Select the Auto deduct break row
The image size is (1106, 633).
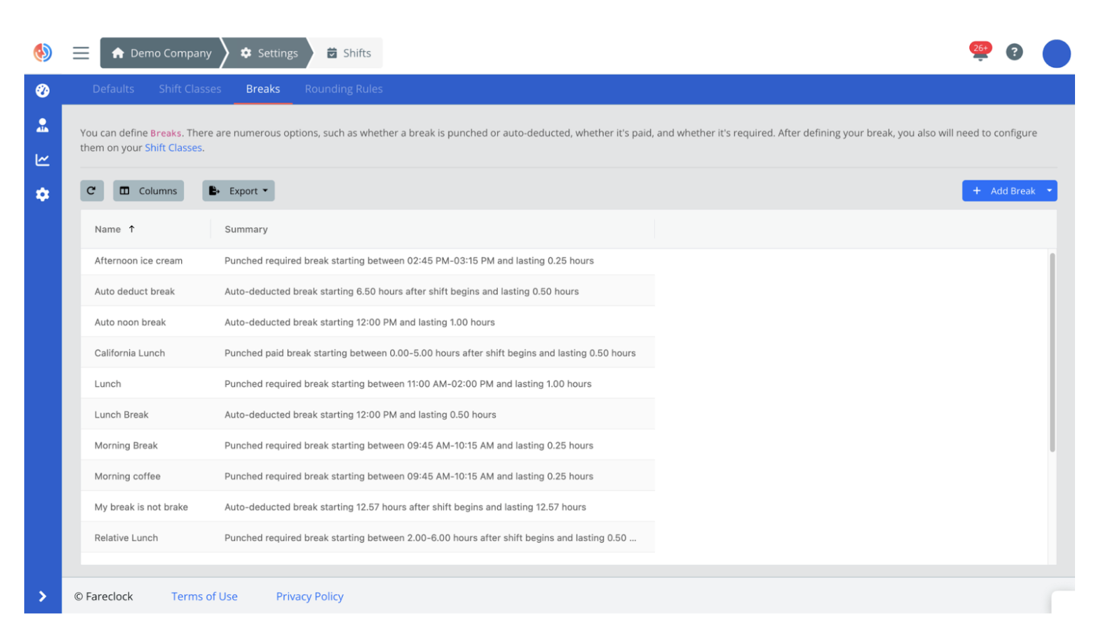[368, 292]
